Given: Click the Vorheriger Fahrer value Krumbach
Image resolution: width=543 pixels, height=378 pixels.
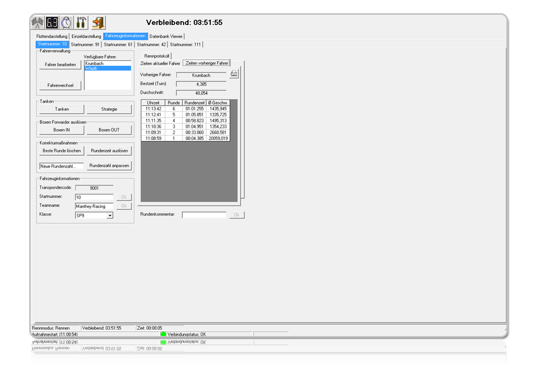Looking at the screenshot, I should (201, 75).
